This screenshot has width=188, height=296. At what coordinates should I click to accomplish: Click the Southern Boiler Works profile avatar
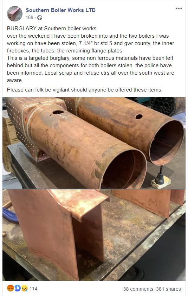pyautogui.click(x=15, y=14)
